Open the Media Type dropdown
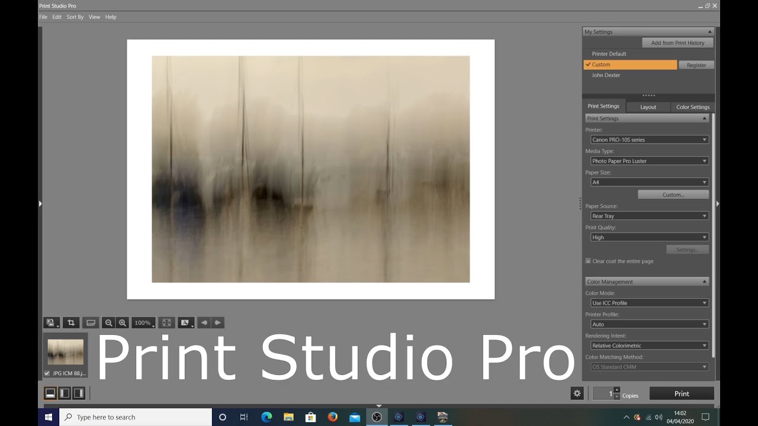Screen dimensions: 758x426 tap(650, 161)
